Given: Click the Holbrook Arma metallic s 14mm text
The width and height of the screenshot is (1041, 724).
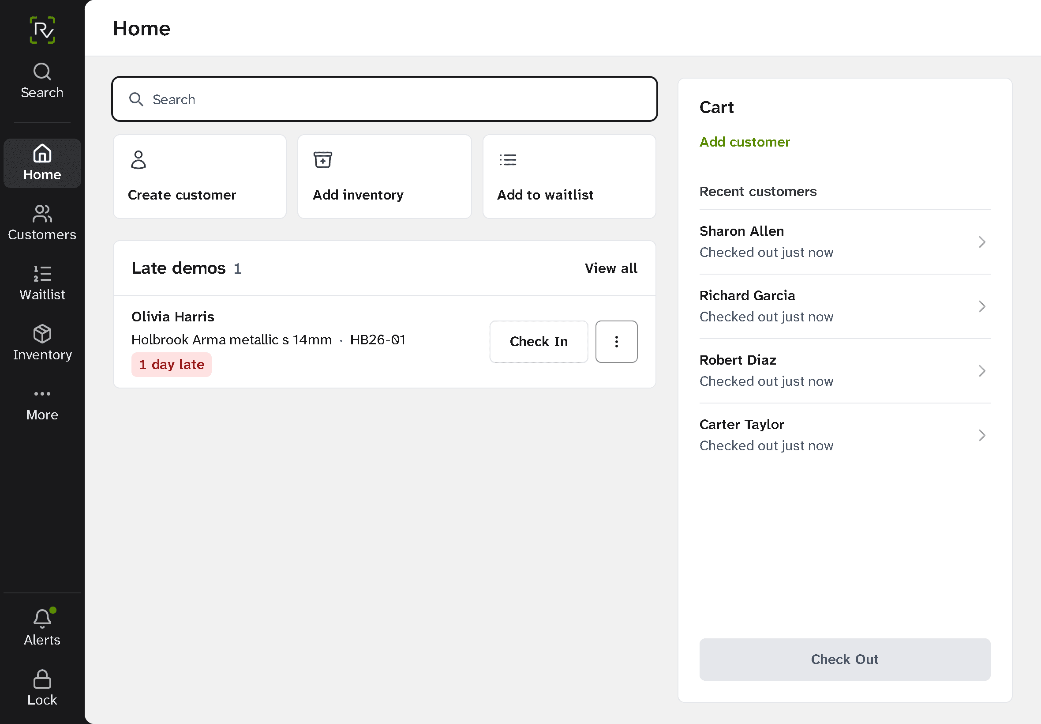Looking at the screenshot, I should 232,340.
